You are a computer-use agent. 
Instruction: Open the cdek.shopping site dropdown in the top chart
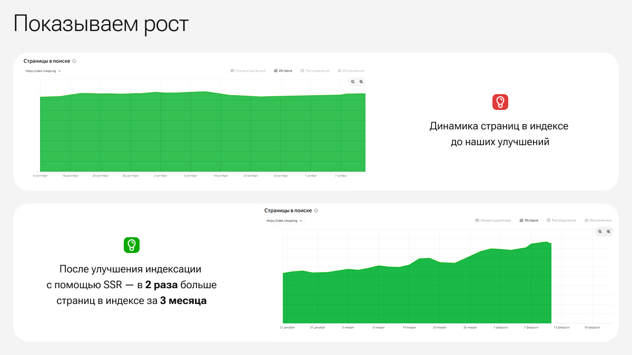pos(43,71)
